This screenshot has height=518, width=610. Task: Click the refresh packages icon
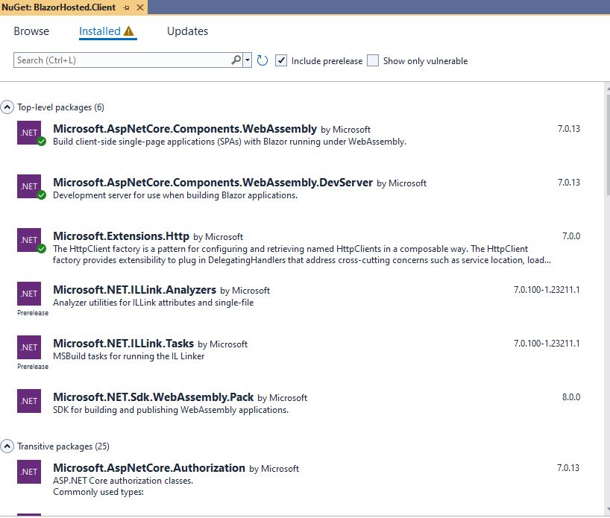click(x=262, y=60)
